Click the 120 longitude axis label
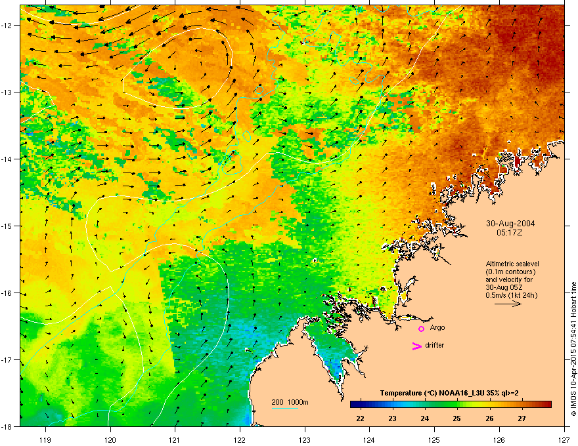 (110, 439)
